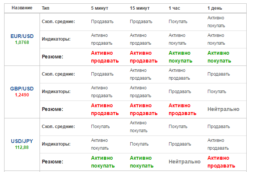Viewport: 253px width, 172px height.
Task: Click the '5 минут' column header
Action: click(100, 8)
